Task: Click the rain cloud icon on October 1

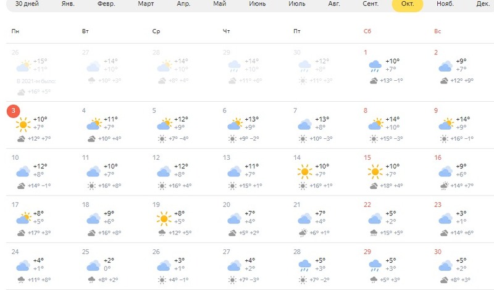Action: 375,65
